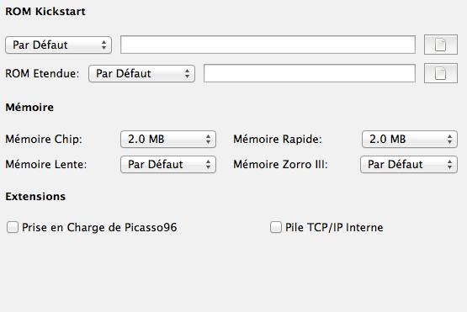Open the Kickstart ROM Par Défaut dropdown

point(58,45)
